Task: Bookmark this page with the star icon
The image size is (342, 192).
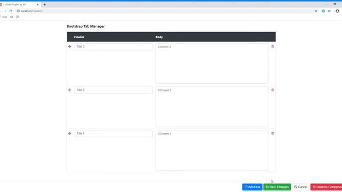Action: coord(316,11)
